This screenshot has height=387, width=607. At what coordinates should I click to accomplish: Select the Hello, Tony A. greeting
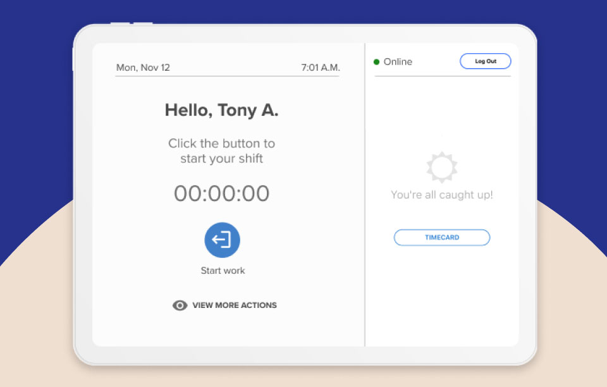coord(221,109)
